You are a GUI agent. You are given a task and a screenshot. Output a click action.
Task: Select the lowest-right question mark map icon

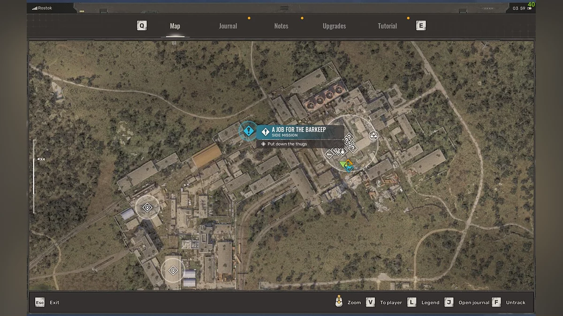tap(353, 148)
